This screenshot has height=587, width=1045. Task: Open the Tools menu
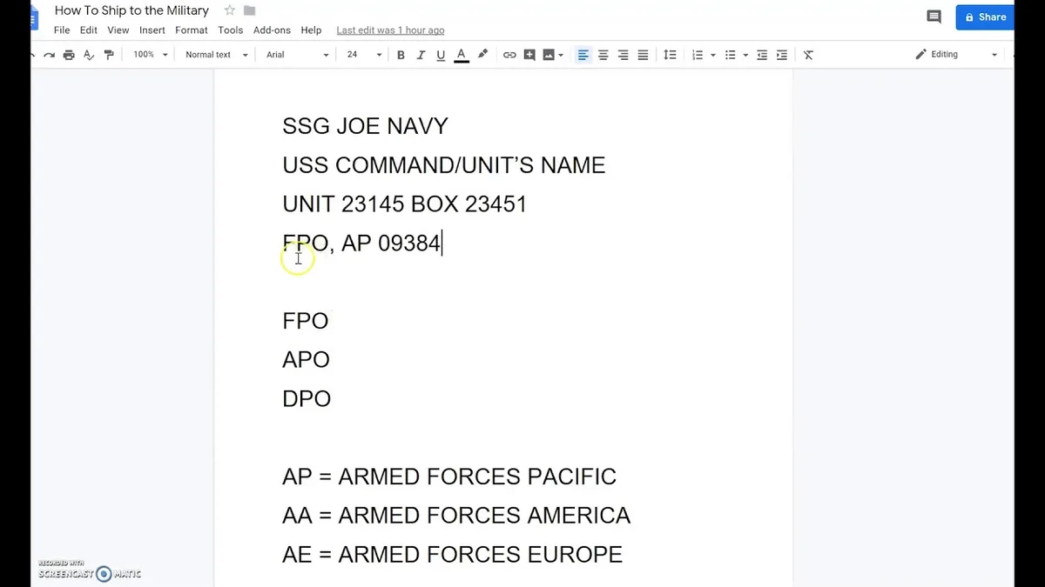(x=231, y=30)
